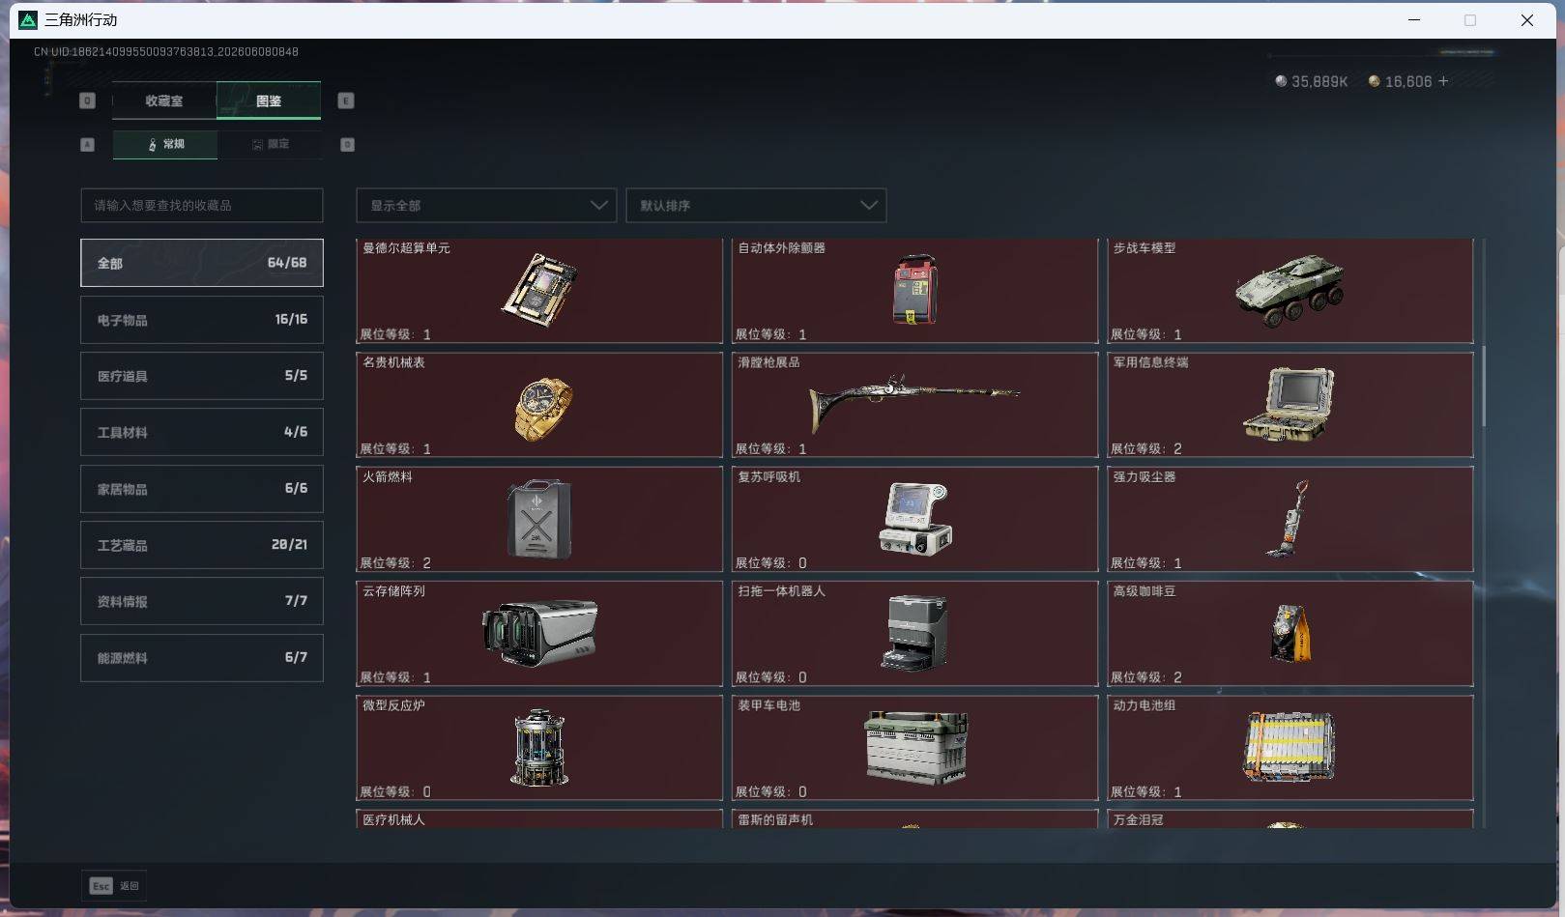Select the 自动体外除颤器 defibrillator icon
Image resolution: width=1565 pixels, height=917 pixels.
coord(914,289)
